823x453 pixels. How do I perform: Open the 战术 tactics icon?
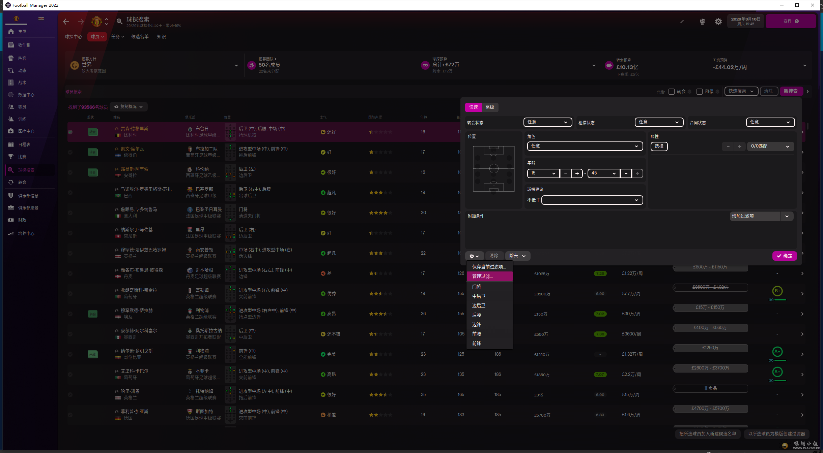click(x=11, y=83)
